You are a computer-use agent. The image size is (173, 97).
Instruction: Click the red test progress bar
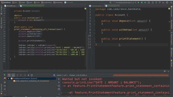click(x=141, y=75)
